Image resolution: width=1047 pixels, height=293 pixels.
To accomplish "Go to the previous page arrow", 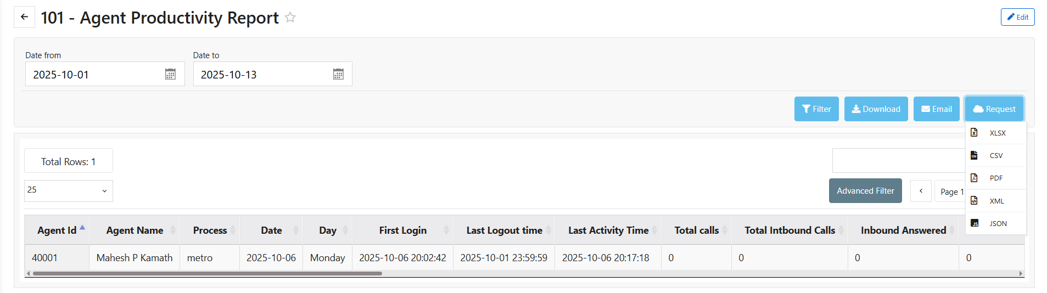I will point(921,191).
